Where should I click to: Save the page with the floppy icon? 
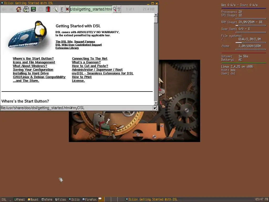pos(33,9)
